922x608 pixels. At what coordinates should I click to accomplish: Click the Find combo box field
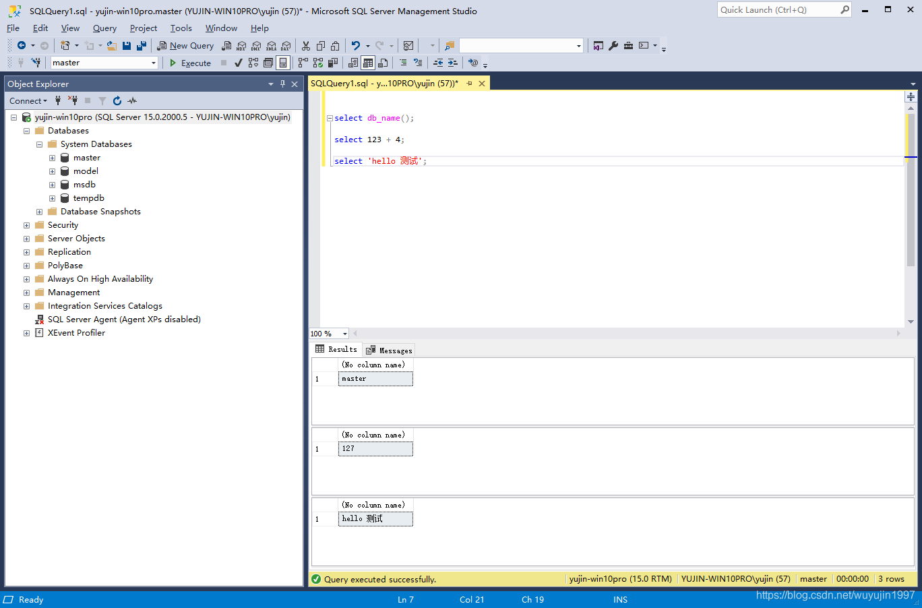[x=521, y=46]
